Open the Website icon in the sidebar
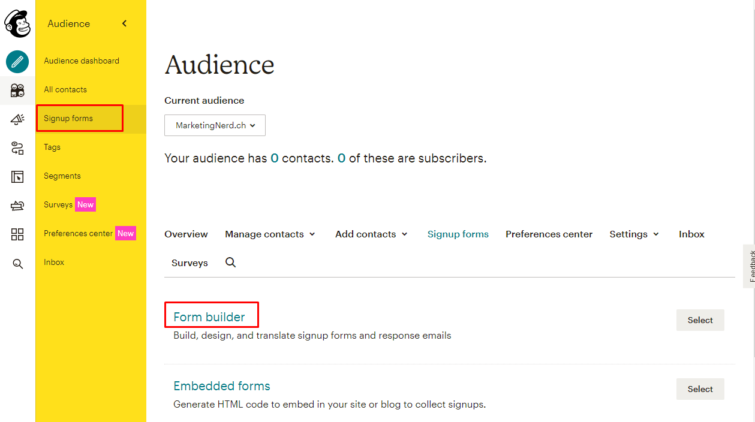 pyautogui.click(x=17, y=177)
